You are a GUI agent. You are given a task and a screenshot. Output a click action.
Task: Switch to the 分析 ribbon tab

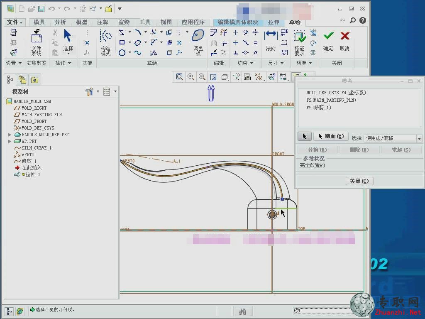pos(60,22)
